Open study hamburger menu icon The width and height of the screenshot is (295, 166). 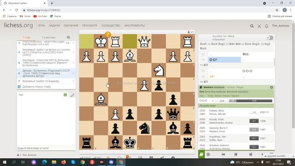click(68, 37)
